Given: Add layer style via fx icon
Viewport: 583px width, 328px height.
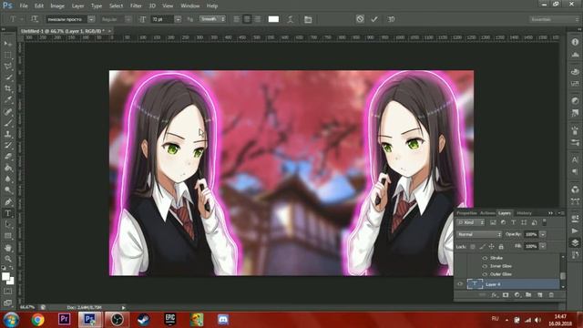Looking at the screenshot, I should coord(494,295).
